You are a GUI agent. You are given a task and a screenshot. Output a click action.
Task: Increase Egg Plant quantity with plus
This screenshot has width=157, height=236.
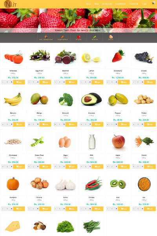(x=38, y=82)
